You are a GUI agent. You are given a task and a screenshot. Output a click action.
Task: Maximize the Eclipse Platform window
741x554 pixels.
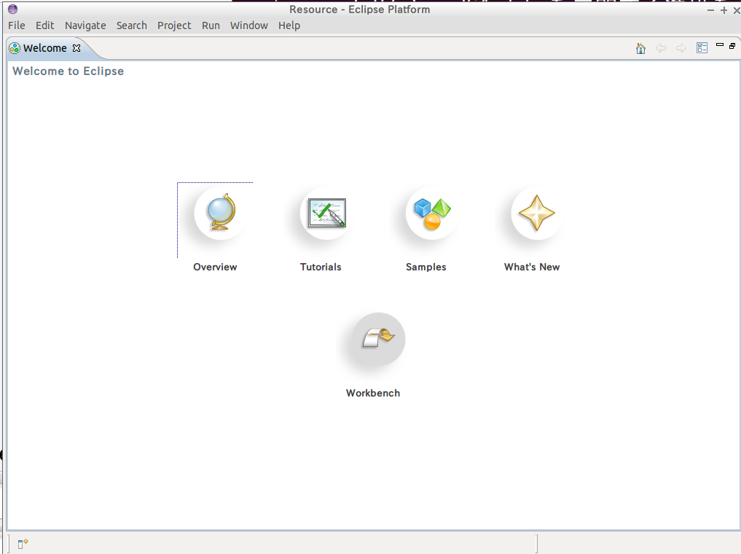click(724, 10)
